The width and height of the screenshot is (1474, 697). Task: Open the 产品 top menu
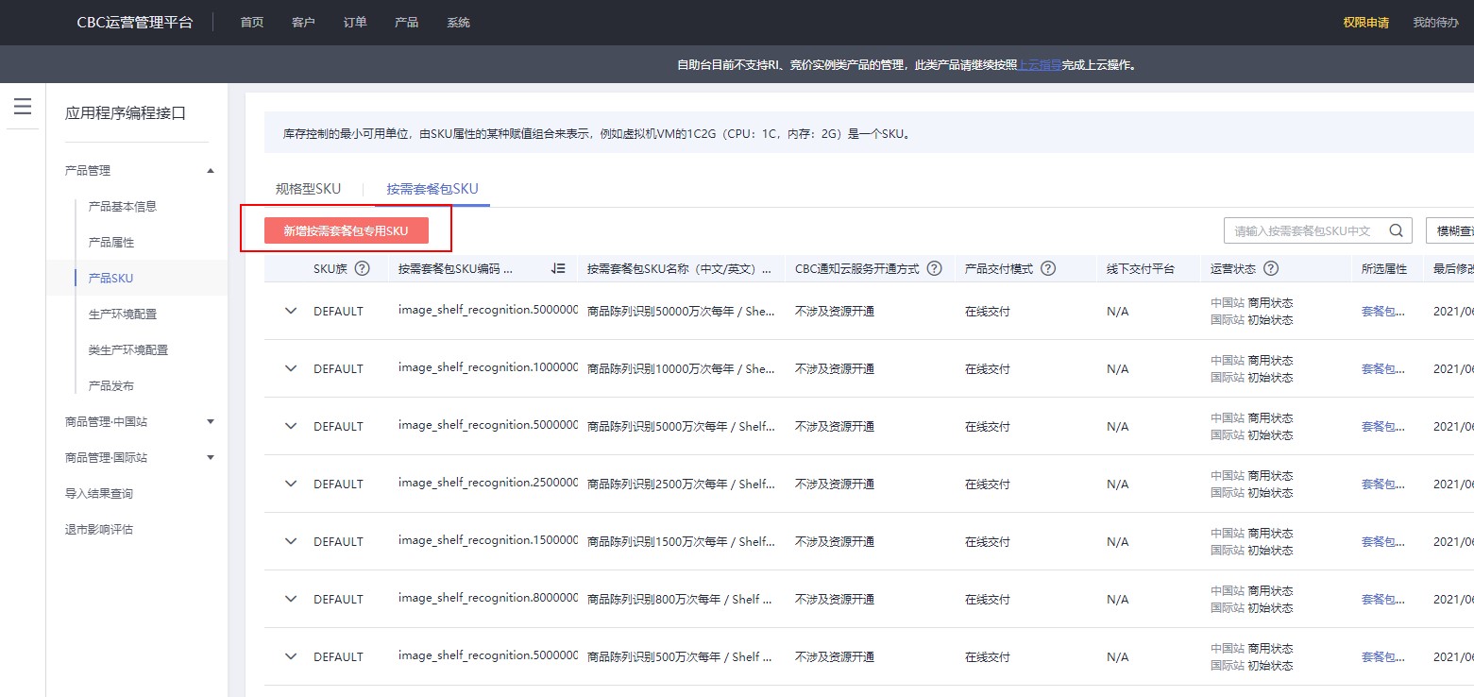pyautogui.click(x=406, y=23)
